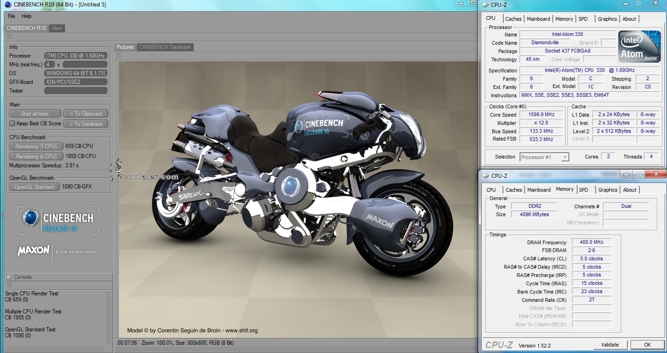Click the Processor info field
The height and width of the screenshot is (353, 667).
tap(76, 56)
